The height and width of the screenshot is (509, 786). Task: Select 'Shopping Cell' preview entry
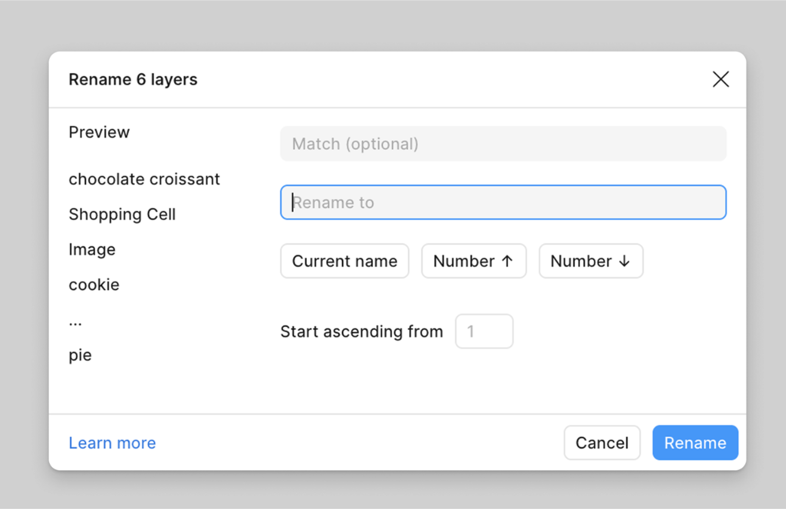pos(122,214)
